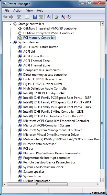
Task: Scan for hardware changes toolbar icon
Action: click(x=49, y=17)
